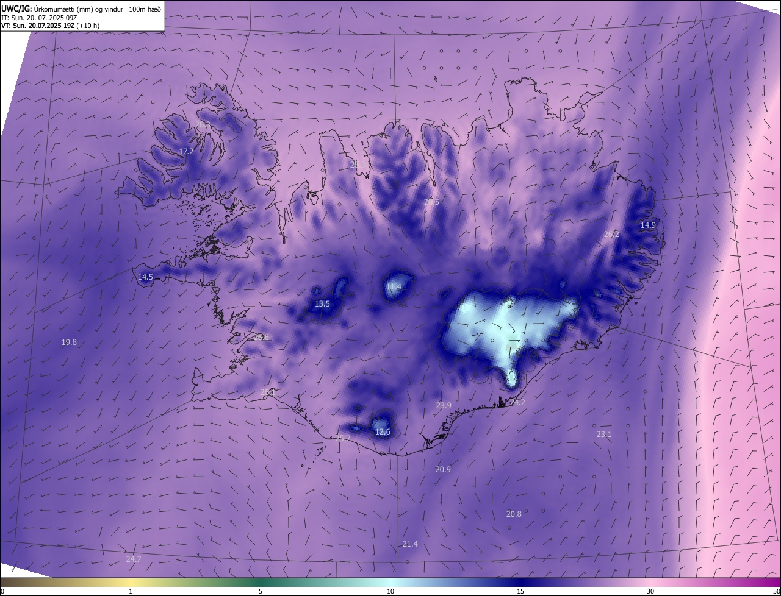Click the color scale tick label 15
Screen dimensions: 781x596
click(520, 591)
